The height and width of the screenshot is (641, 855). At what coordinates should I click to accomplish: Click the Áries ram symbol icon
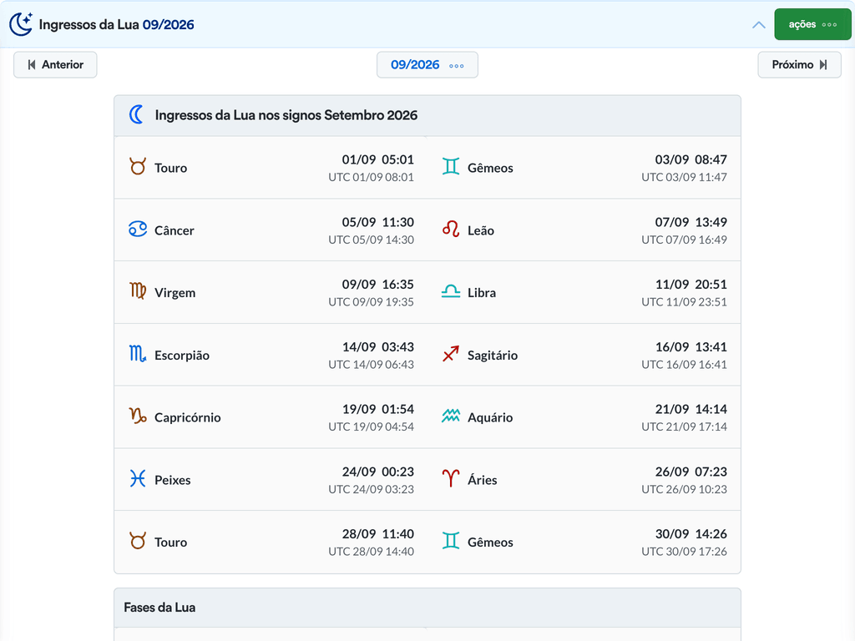click(x=451, y=479)
